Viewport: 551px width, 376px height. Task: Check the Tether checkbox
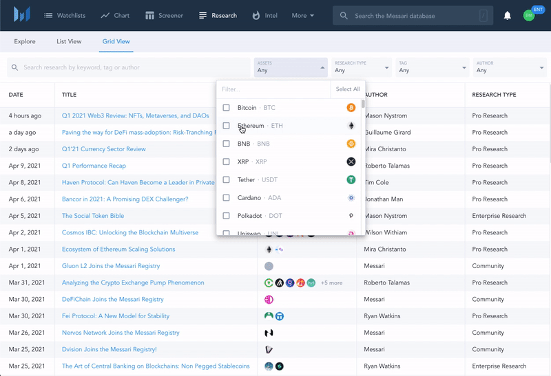227,180
